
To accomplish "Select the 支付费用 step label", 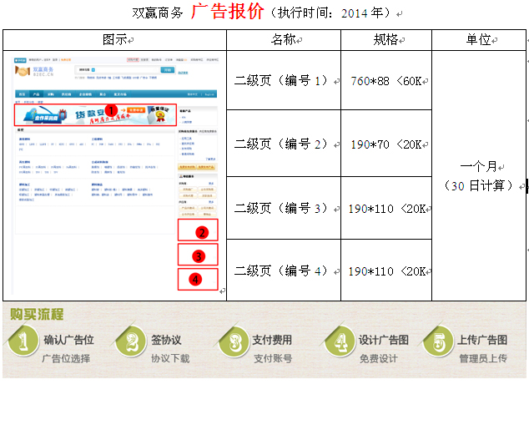I will [272, 340].
